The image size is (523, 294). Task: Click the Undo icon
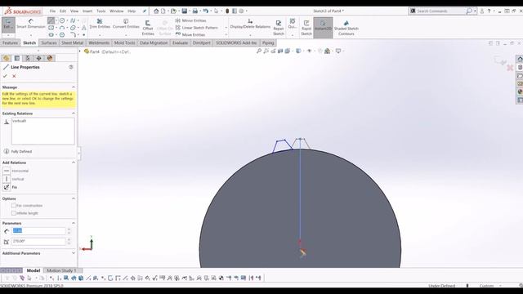pyautogui.click(x=205, y=11)
